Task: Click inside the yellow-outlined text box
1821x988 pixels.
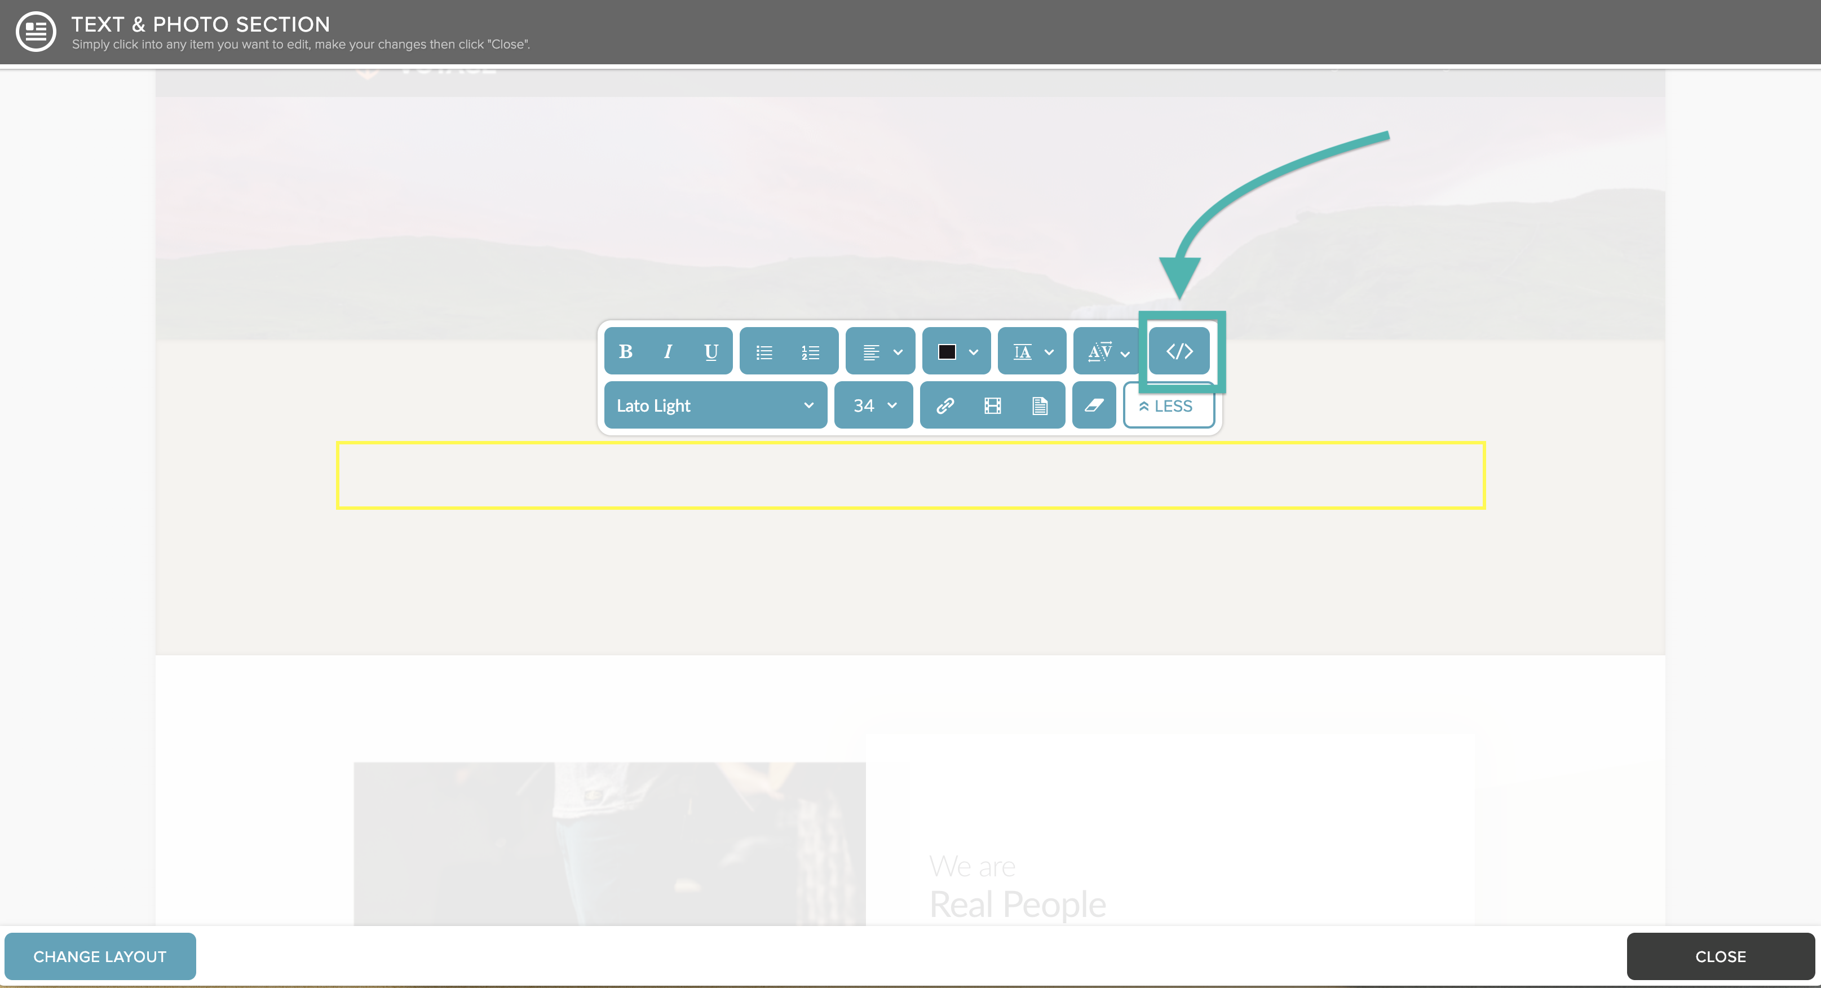Action: [911, 475]
